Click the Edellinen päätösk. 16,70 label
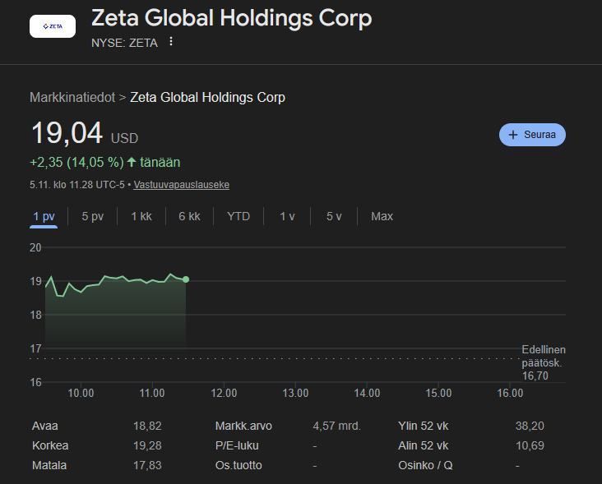 543,362
